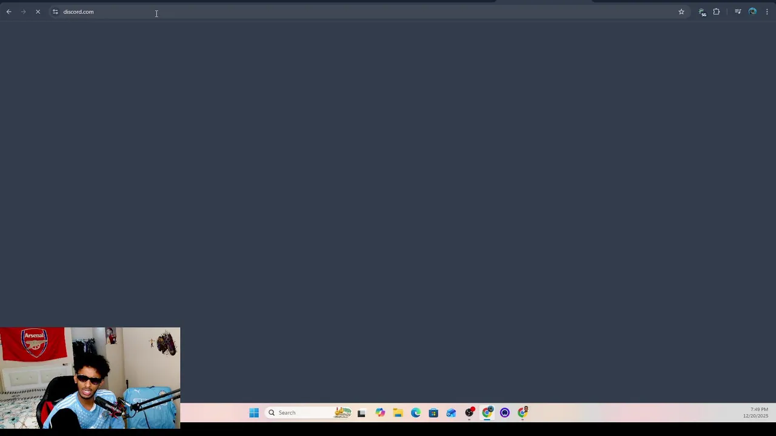Open the Extensions puzzle-piece menu
This screenshot has width=776, height=436.
pos(717,12)
